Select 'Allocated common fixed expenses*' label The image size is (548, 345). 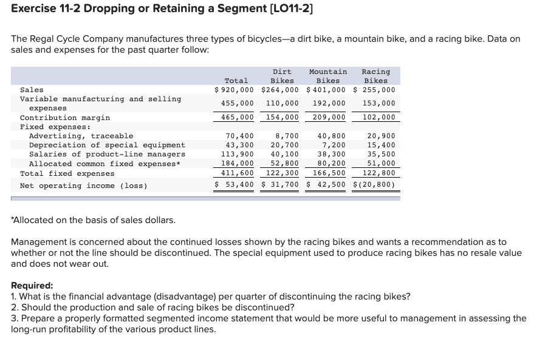coord(105,164)
